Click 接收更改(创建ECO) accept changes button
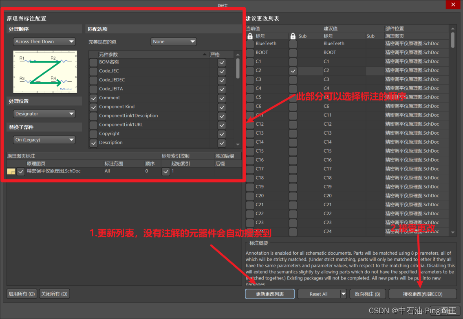Image resolution: width=463 pixels, height=319 pixels. pos(423,294)
